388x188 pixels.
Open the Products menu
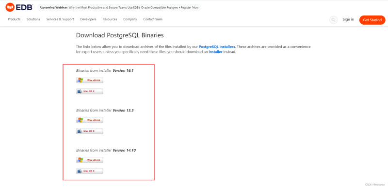[x=14, y=19]
